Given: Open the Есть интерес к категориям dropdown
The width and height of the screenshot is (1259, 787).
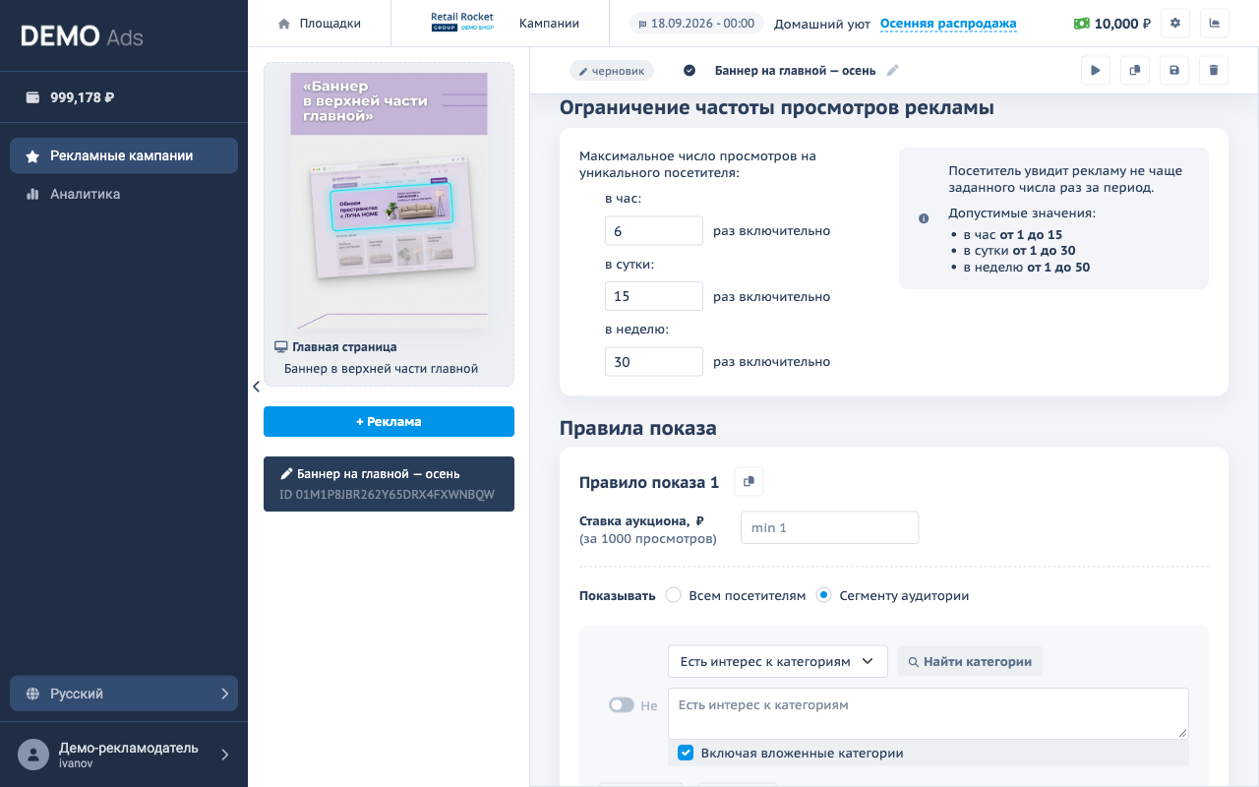Looking at the screenshot, I should [x=778, y=661].
